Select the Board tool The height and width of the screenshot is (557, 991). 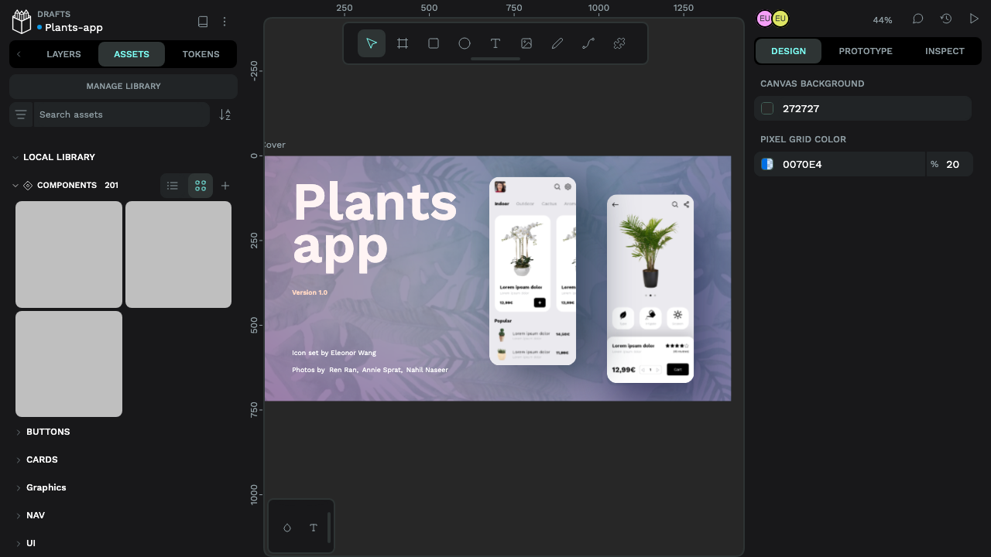[x=403, y=43]
